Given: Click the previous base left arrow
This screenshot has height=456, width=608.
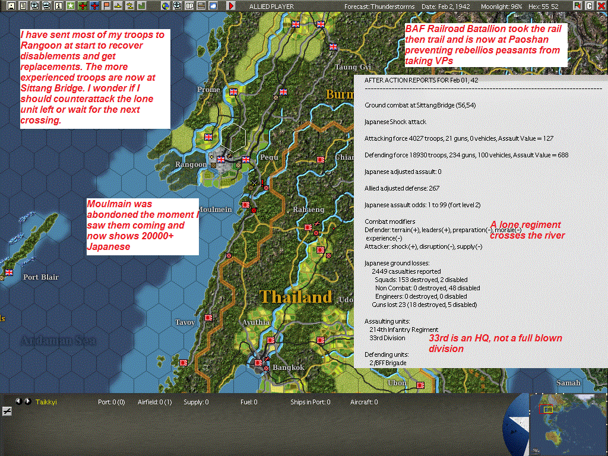Looking at the screenshot, I should [x=18, y=401].
